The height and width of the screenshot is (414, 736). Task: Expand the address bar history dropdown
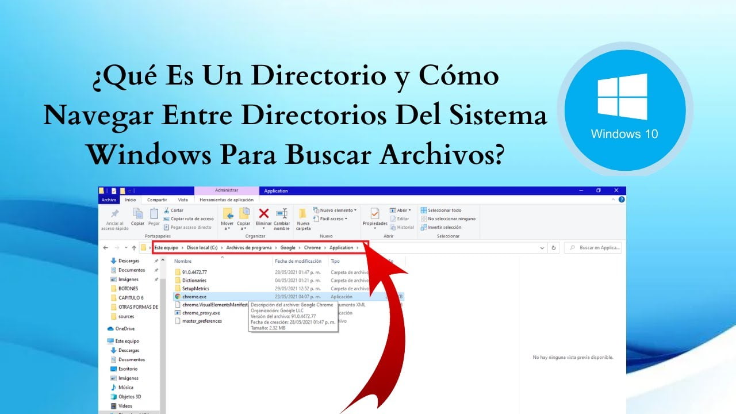542,248
